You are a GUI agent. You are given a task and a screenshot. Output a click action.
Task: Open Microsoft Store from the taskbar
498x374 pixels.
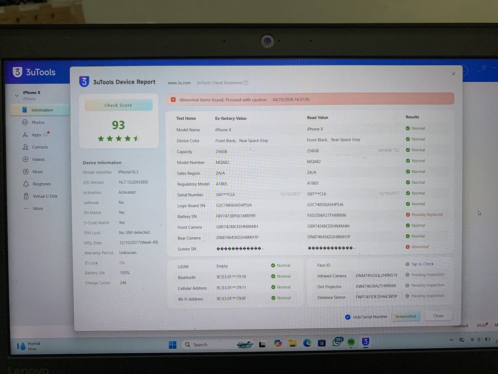click(322, 343)
